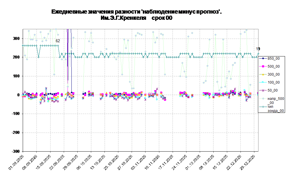
Task: Select the 850_00 legend label
Action: pyautogui.click(x=274, y=59)
